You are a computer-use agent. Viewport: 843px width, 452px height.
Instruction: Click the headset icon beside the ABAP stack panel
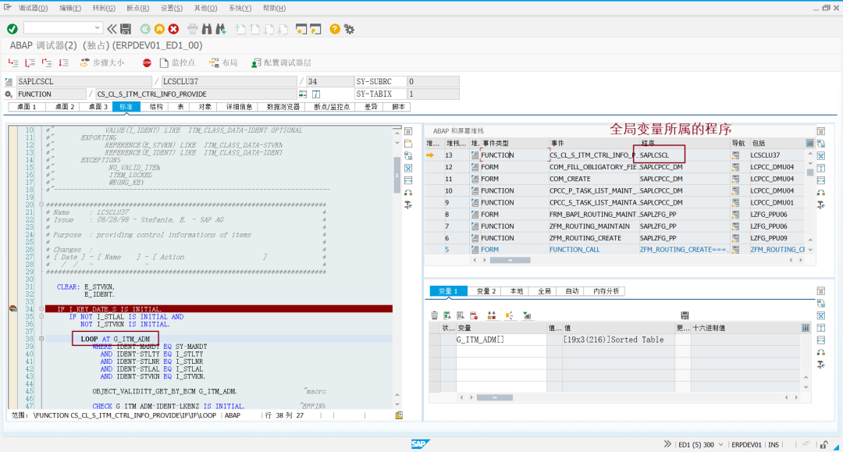(x=821, y=192)
